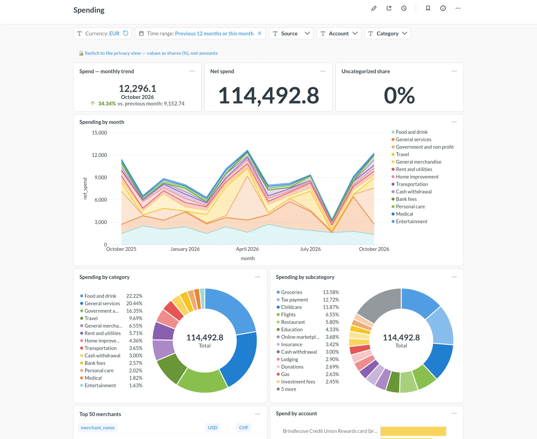Toggle Government and non profit legend series
The image size is (537, 439).
tap(422, 147)
